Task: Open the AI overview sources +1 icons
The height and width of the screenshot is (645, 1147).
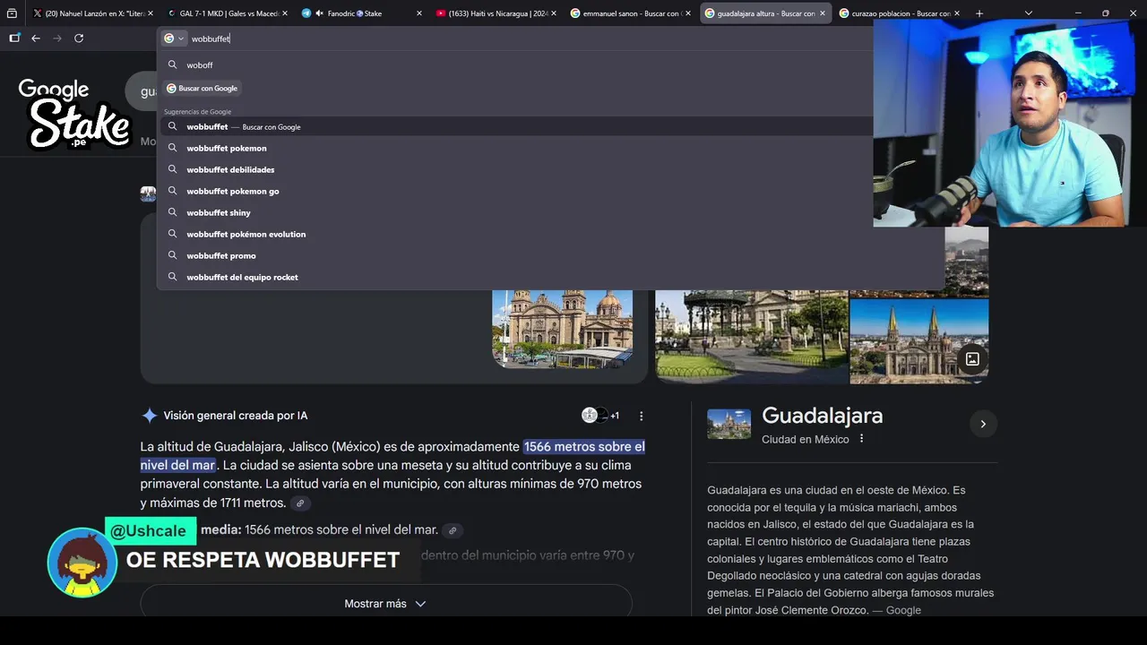Action: [x=599, y=415]
